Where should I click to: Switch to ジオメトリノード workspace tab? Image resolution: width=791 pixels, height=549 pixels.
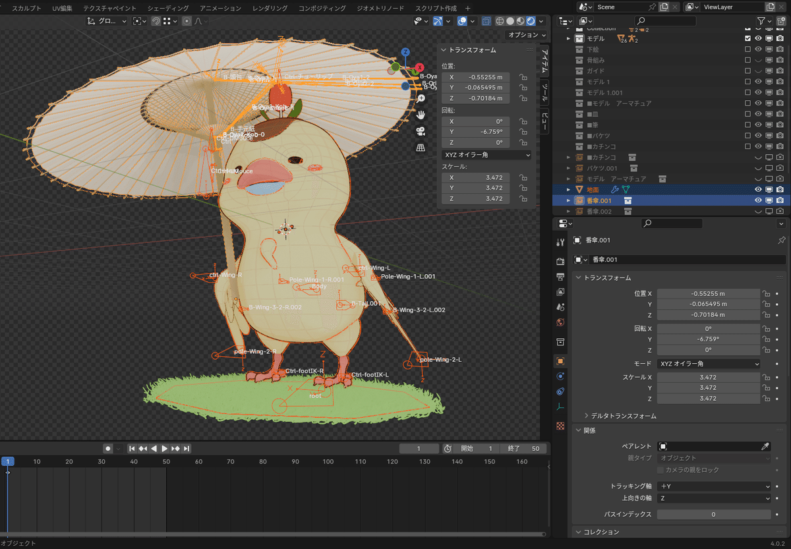(380, 8)
